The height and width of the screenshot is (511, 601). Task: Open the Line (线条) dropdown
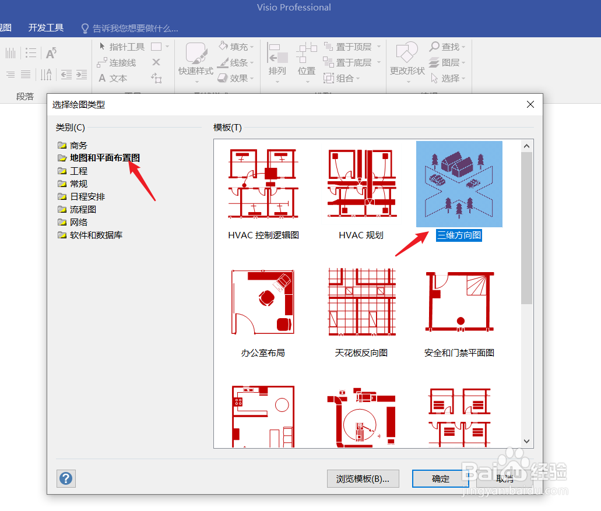click(x=236, y=62)
